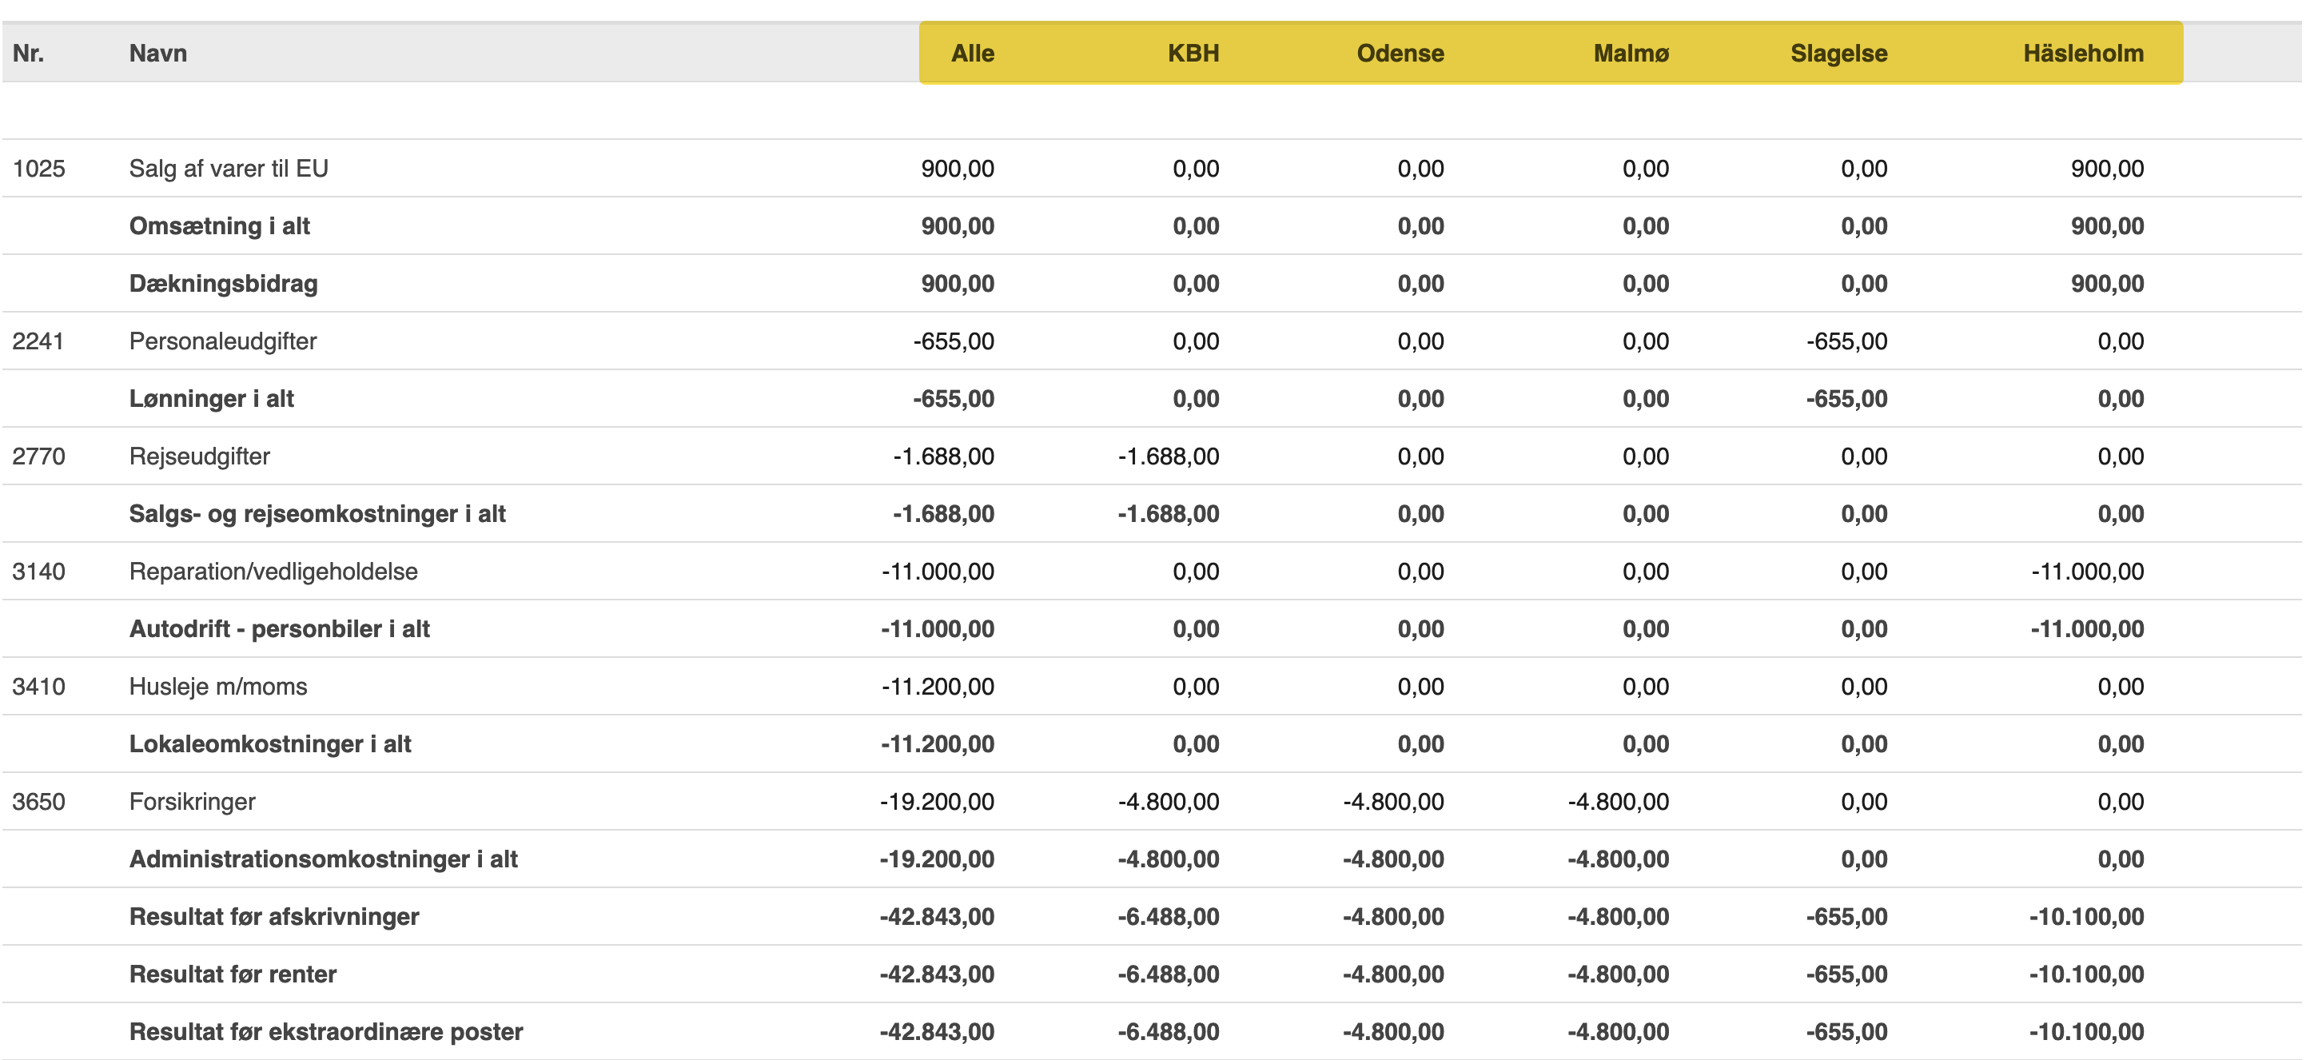The height and width of the screenshot is (1060, 2310).
Task: Click the Häsleholm column header
Action: point(2082,53)
